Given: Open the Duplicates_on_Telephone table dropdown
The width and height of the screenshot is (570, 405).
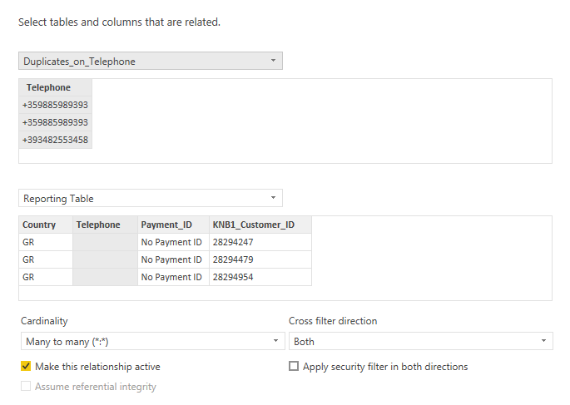Looking at the screenshot, I should [151, 61].
